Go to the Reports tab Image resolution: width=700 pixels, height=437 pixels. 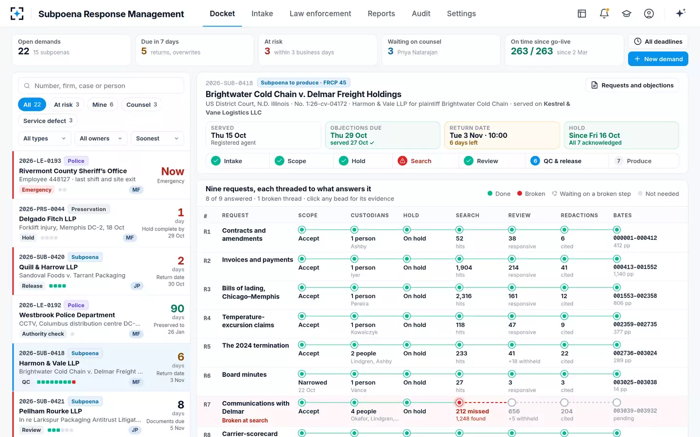click(x=381, y=14)
